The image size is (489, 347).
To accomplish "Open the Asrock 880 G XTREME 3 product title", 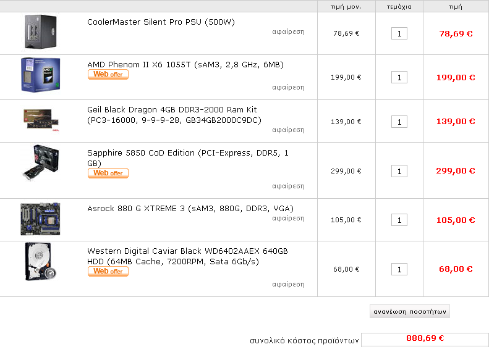I will point(190,208).
